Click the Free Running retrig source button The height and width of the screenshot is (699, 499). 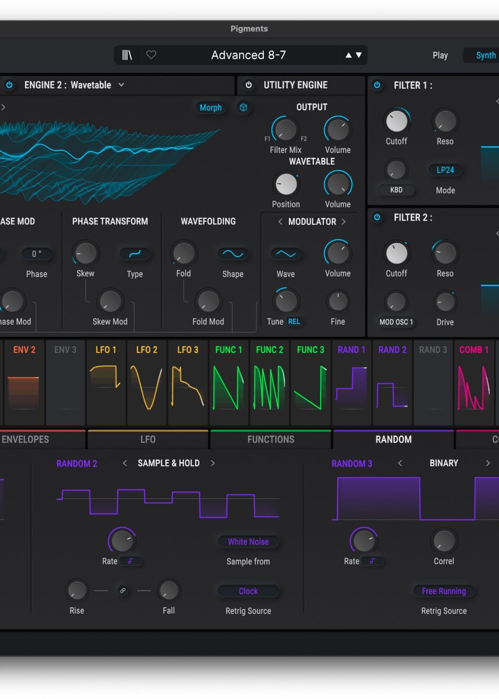click(x=444, y=591)
